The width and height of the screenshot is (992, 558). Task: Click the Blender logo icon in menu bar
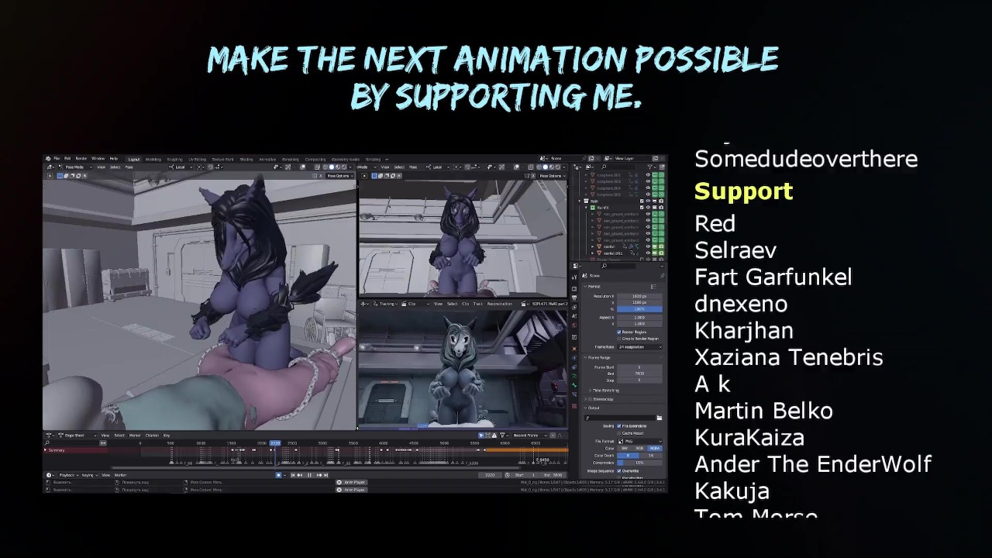click(x=48, y=159)
